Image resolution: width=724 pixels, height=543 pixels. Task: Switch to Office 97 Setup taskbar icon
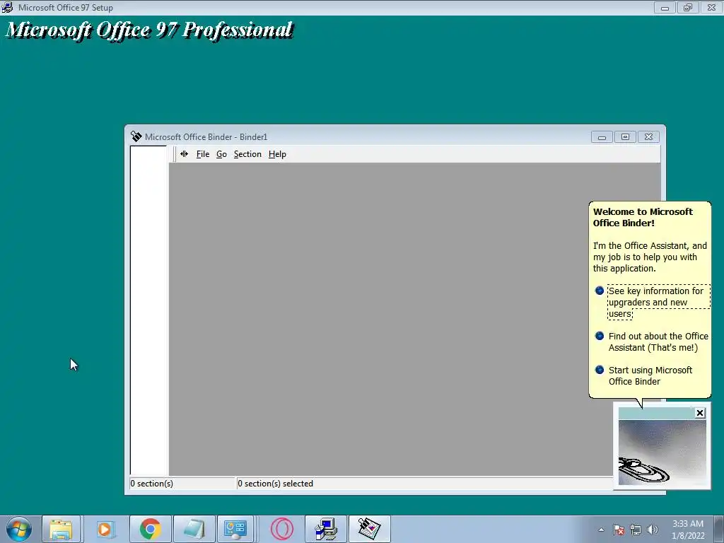(x=326, y=529)
